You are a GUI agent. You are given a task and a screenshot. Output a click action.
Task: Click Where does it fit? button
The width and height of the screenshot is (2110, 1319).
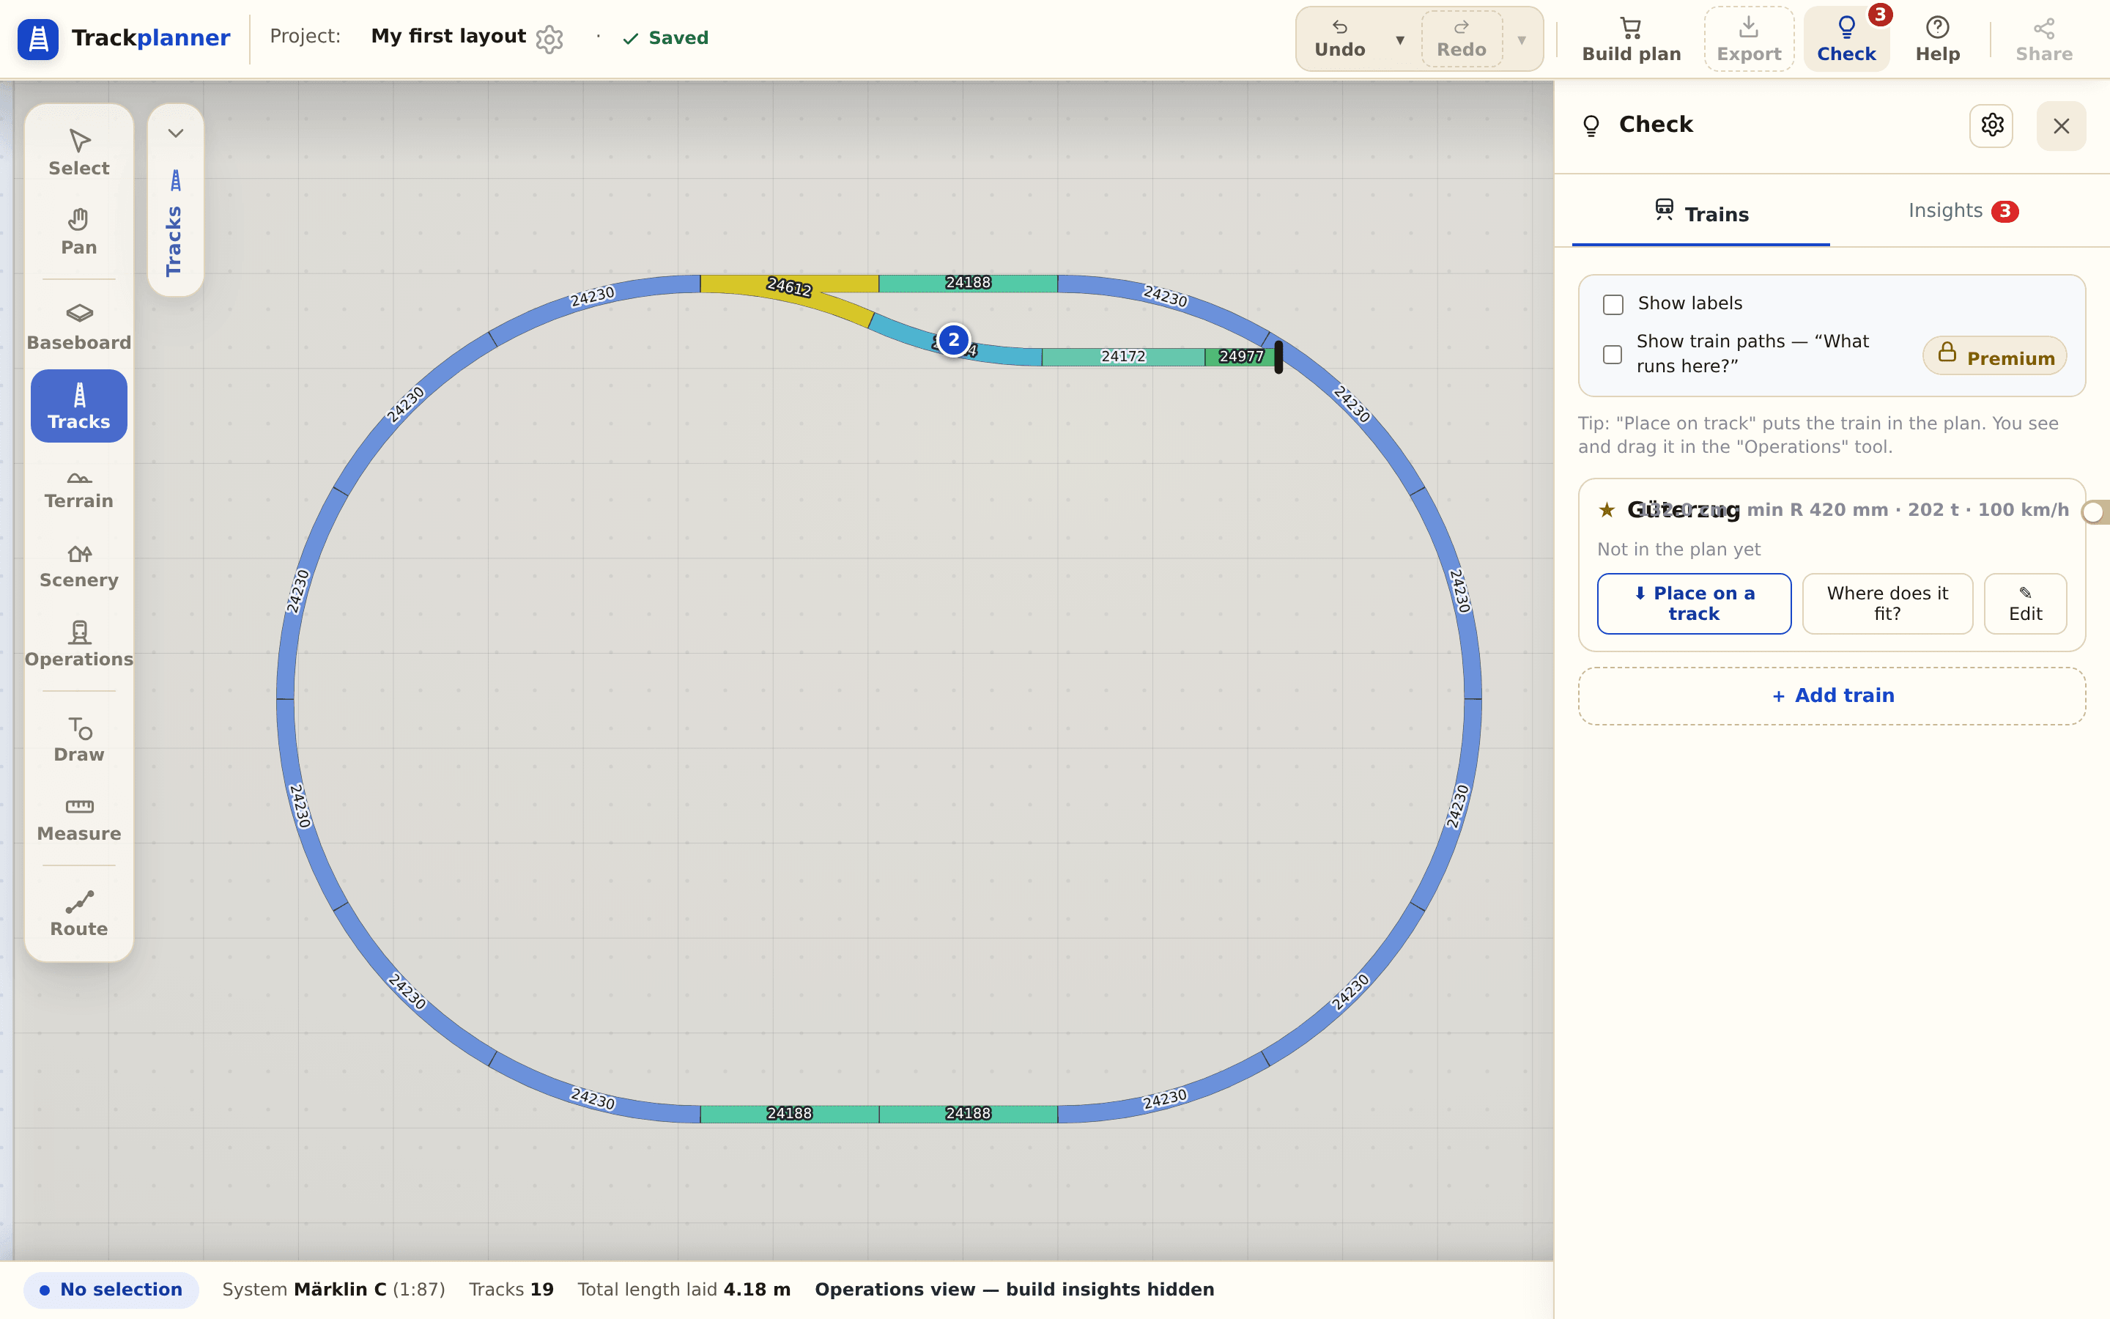(x=1887, y=604)
